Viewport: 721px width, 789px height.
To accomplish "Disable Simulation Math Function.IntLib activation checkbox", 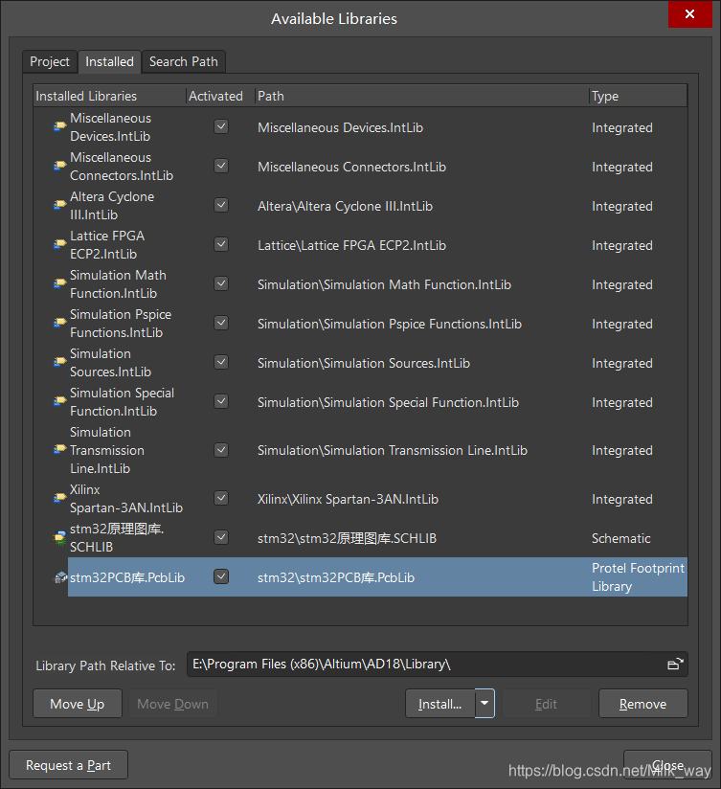I will pos(221,283).
